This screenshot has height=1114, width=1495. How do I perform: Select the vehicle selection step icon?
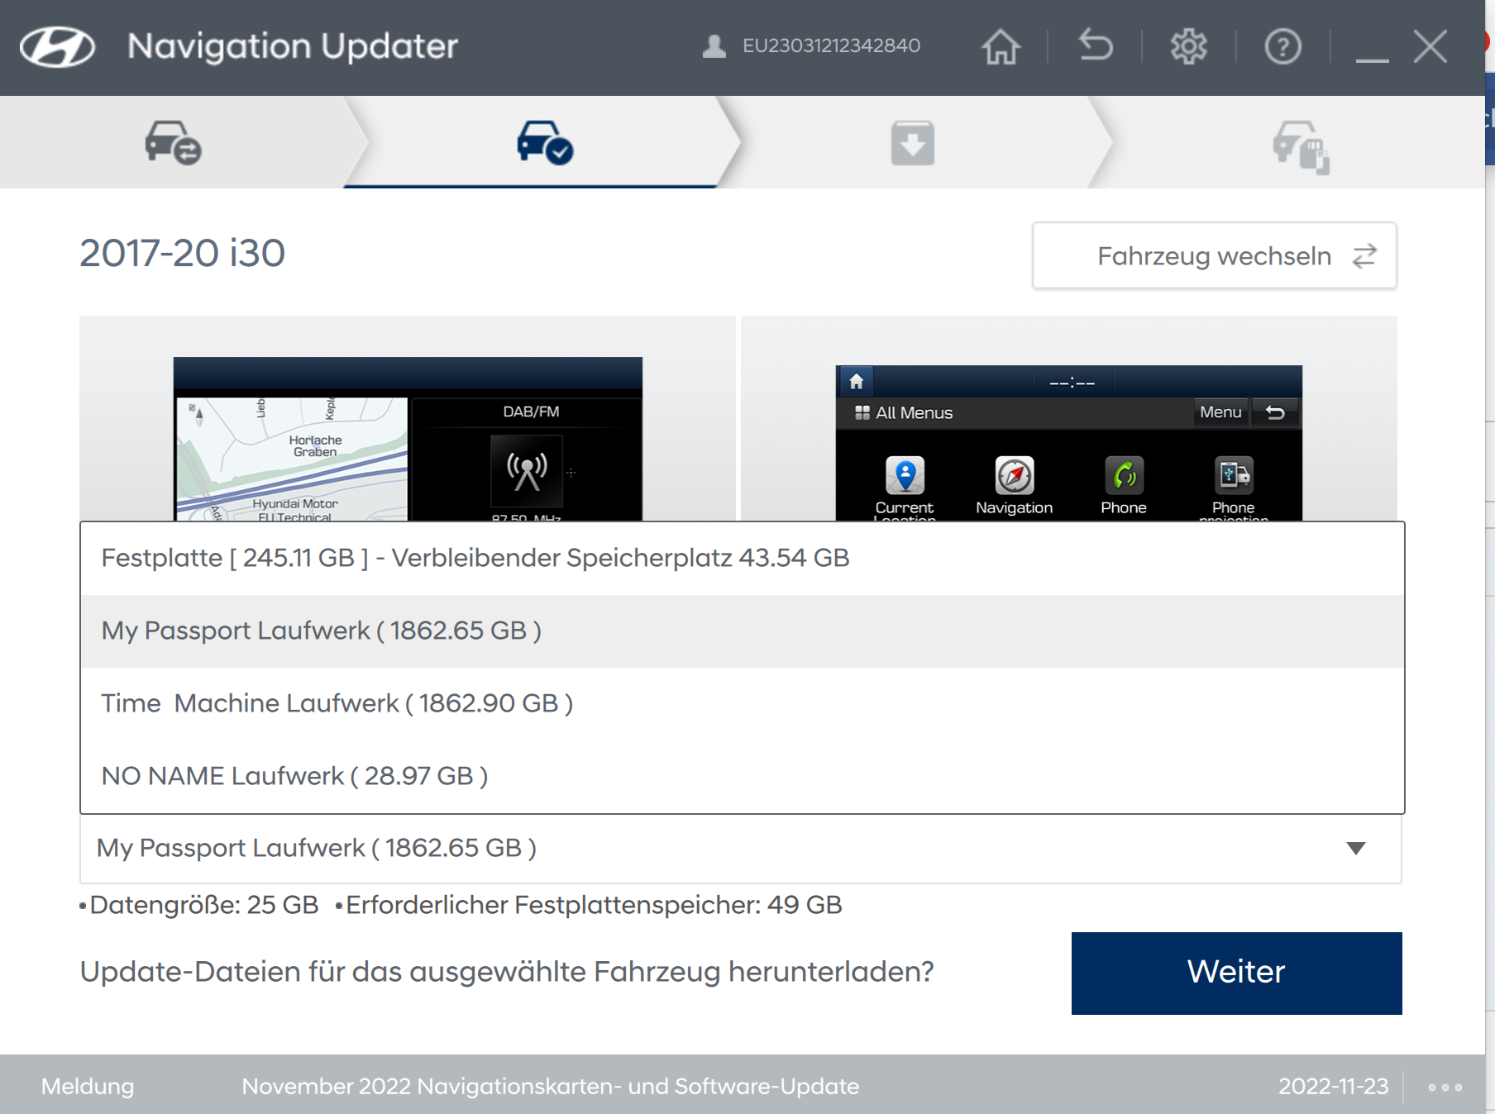[x=173, y=142]
